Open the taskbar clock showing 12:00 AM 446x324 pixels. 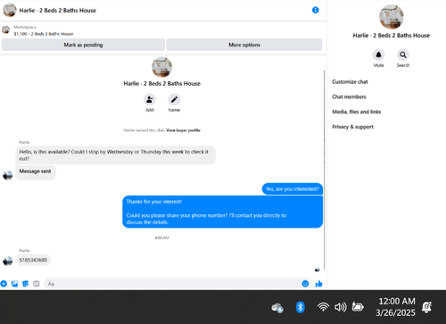point(396,307)
